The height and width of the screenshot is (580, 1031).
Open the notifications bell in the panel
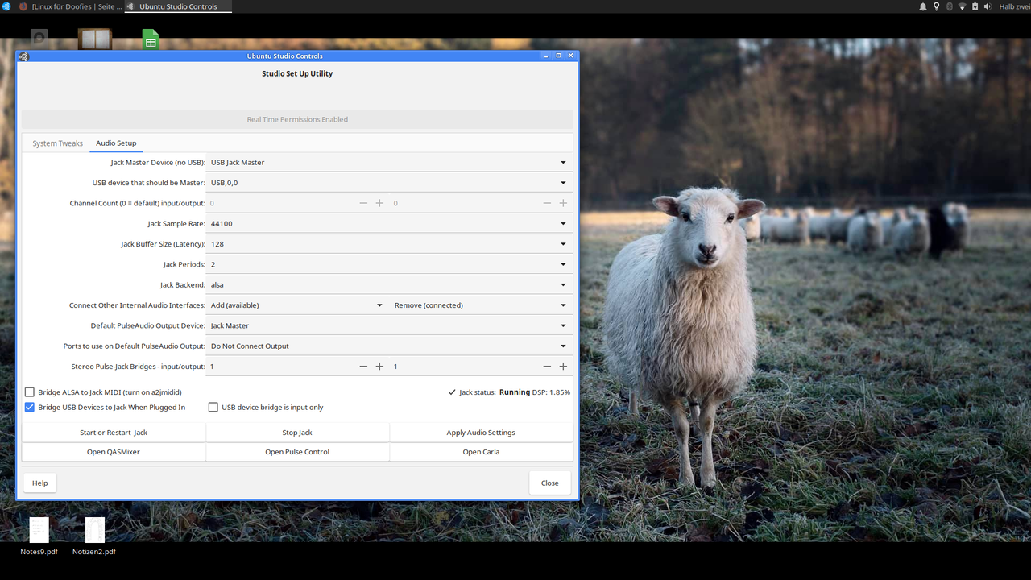923,6
